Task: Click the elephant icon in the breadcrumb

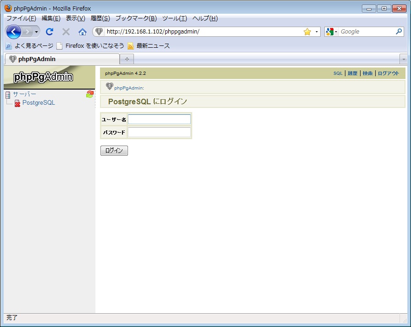Action: tap(109, 86)
